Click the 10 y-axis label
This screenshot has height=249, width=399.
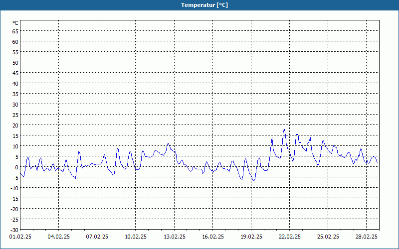click(x=15, y=146)
